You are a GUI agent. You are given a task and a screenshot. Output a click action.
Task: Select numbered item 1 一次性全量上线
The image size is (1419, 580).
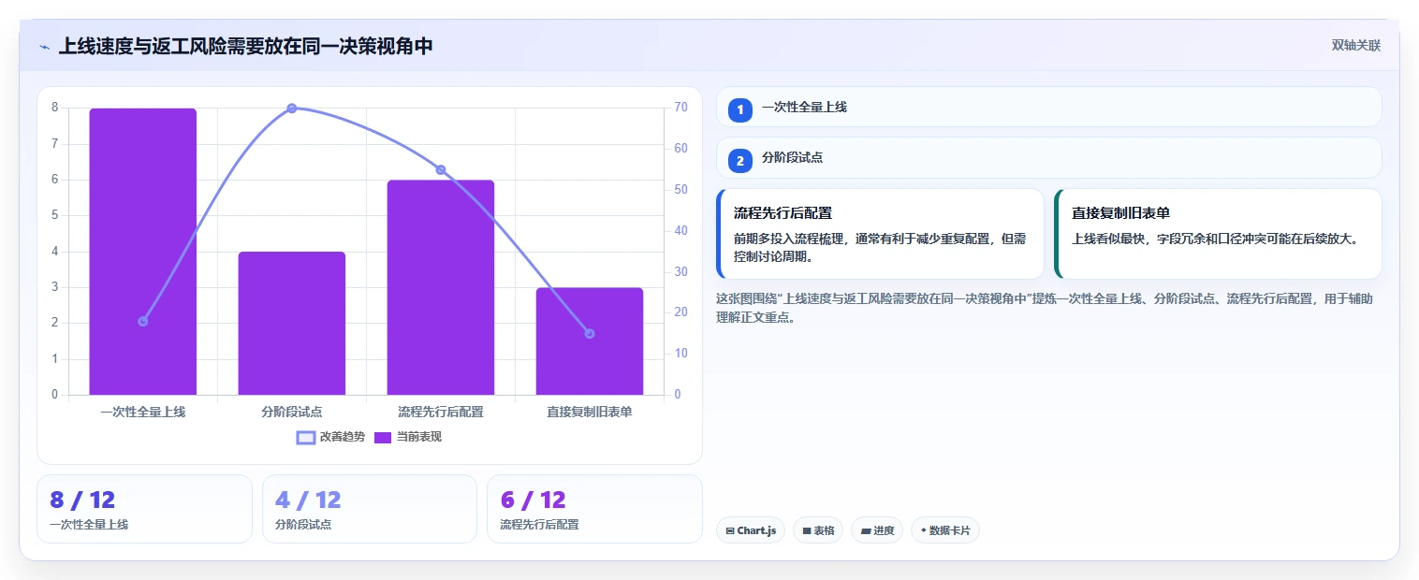click(1048, 107)
